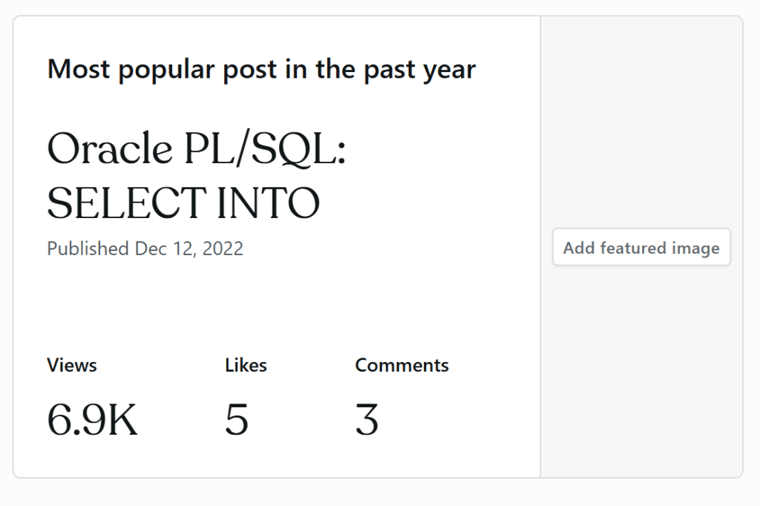760x506 pixels.
Task: Click "2022" in the published date
Action: (223, 249)
